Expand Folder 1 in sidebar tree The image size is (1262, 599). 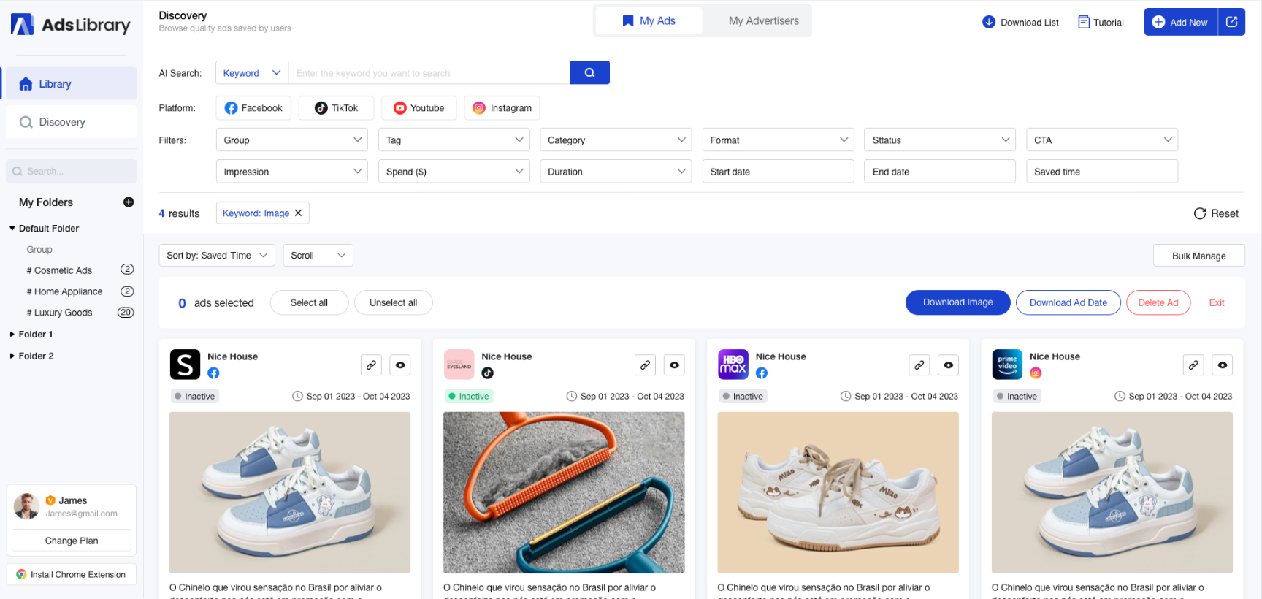[x=12, y=335]
